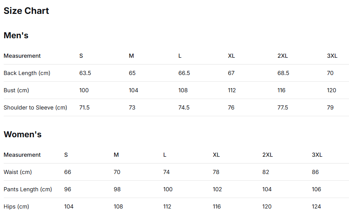Click the 2XL column header in Men's table

(x=283, y=56)
